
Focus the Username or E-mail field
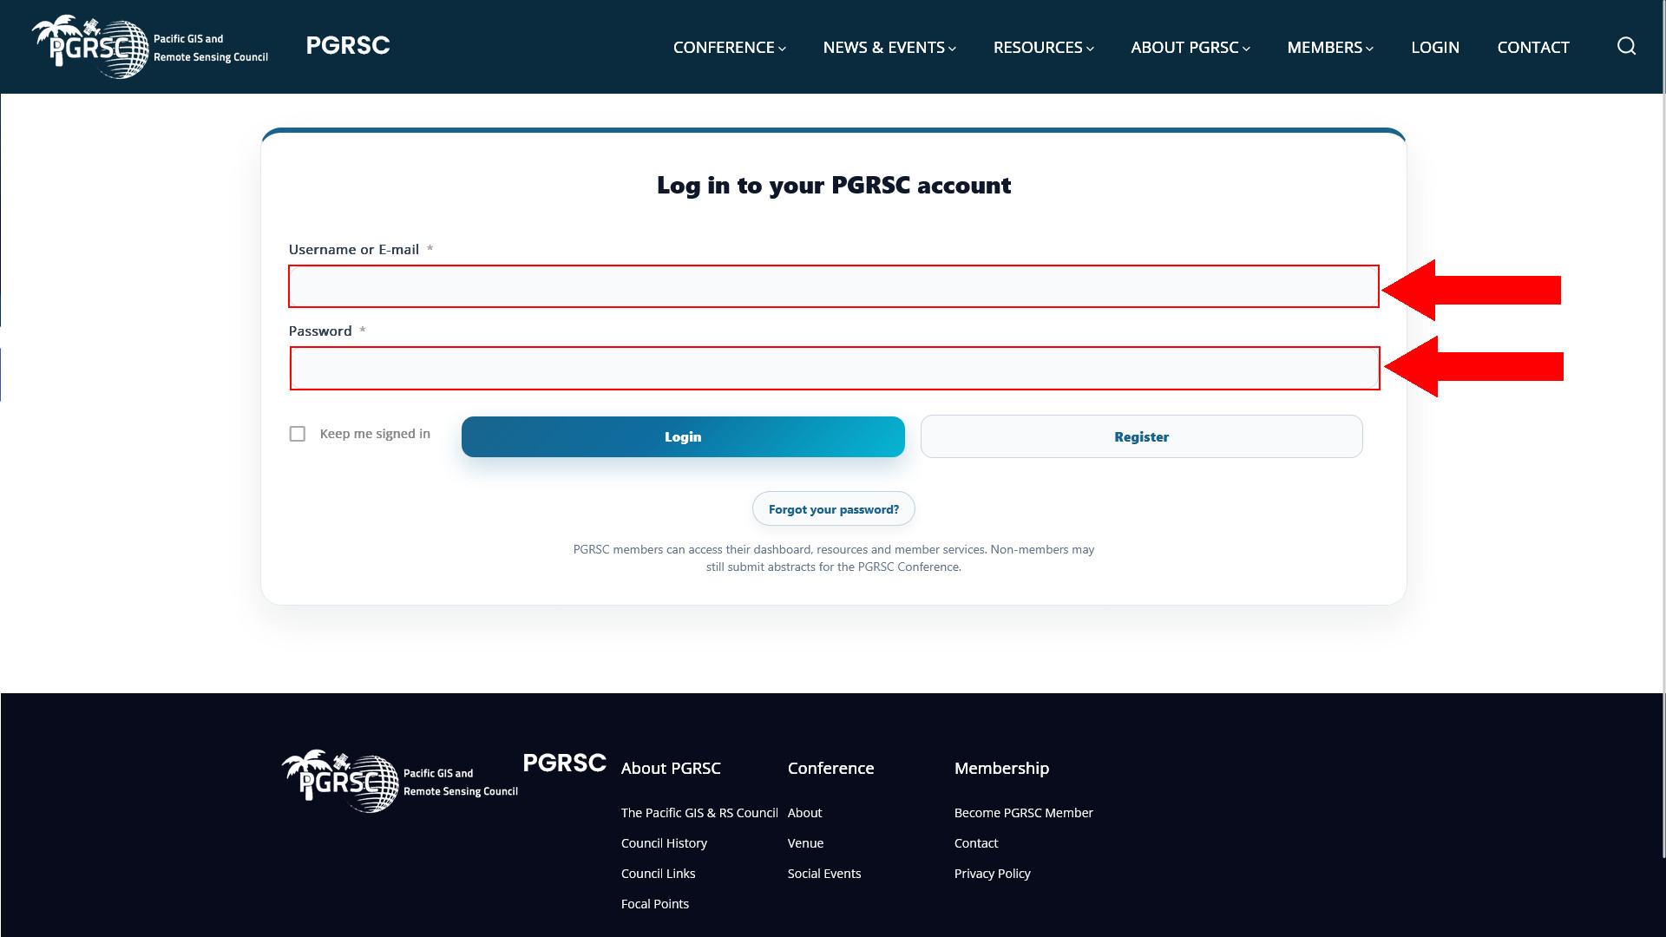(x=834, y=286)
